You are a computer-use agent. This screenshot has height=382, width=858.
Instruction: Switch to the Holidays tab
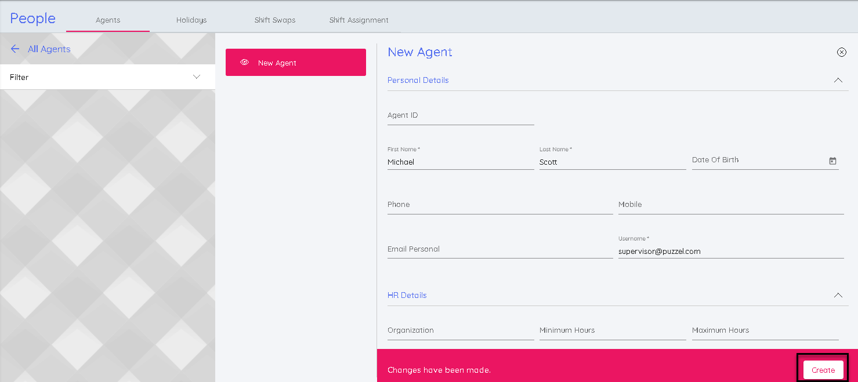(191, 20)
